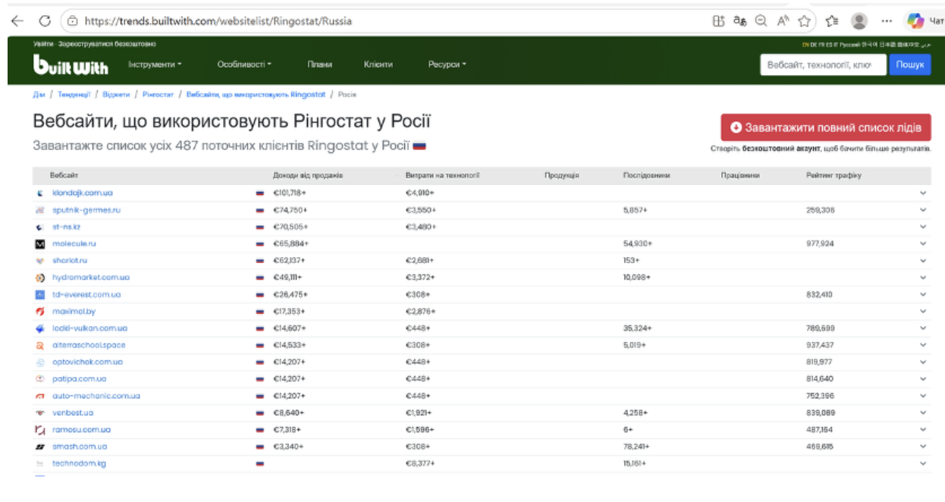This screenshot has width=945, height=502.
Task: Click the maximal.by favicon
Action: click(x=40, y=311)
